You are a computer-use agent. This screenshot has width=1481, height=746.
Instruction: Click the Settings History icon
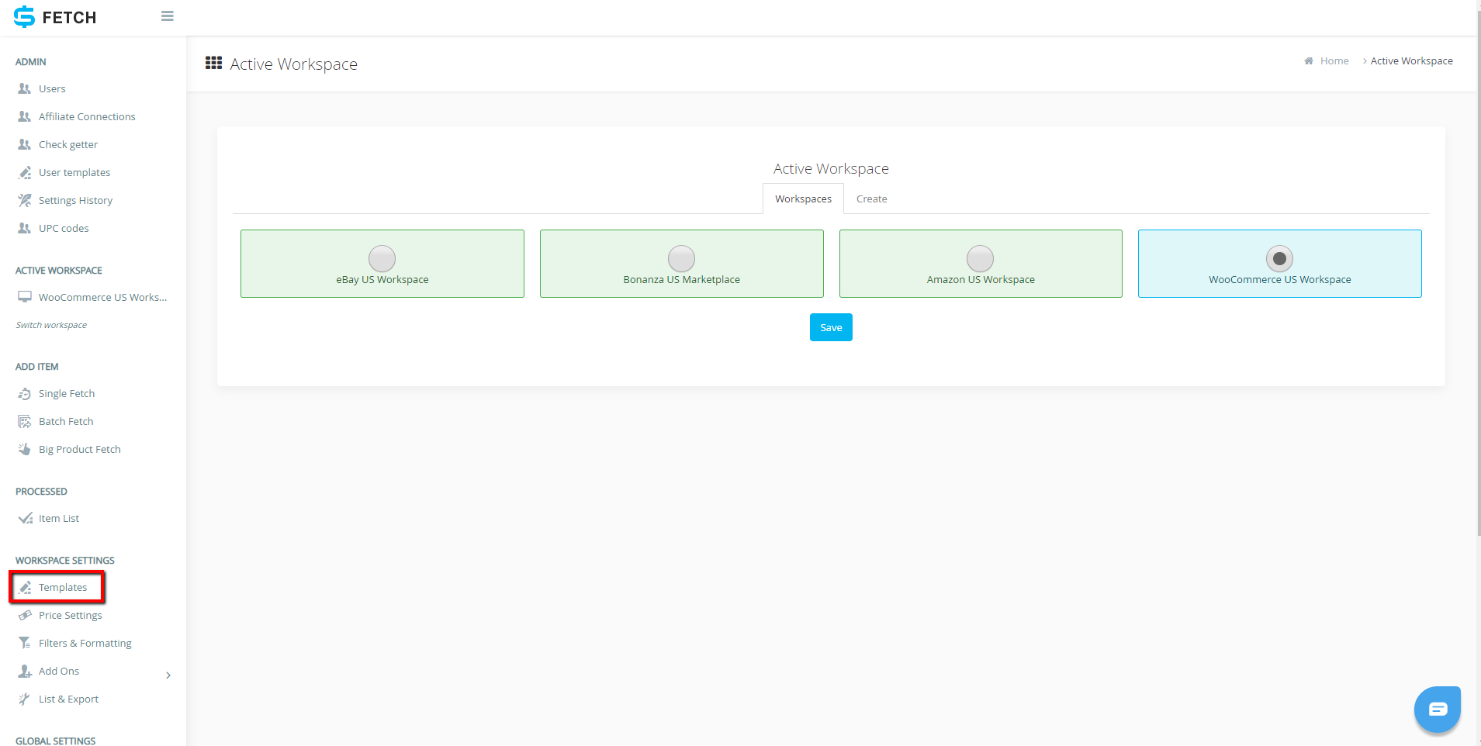click(25, 200)
